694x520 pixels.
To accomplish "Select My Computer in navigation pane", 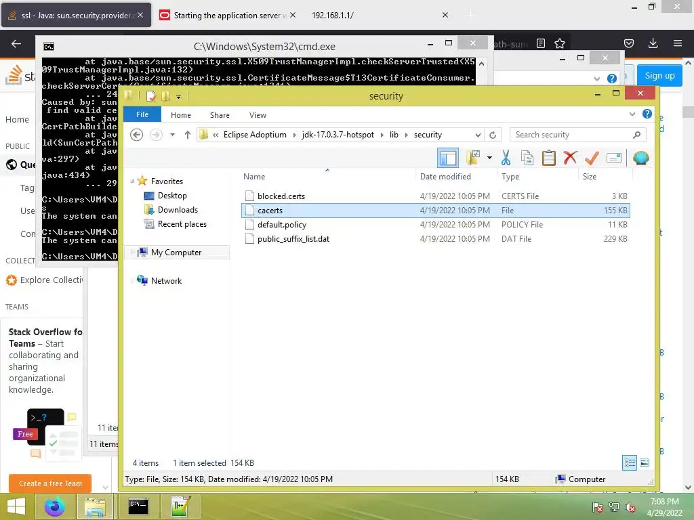I will 176,252.
